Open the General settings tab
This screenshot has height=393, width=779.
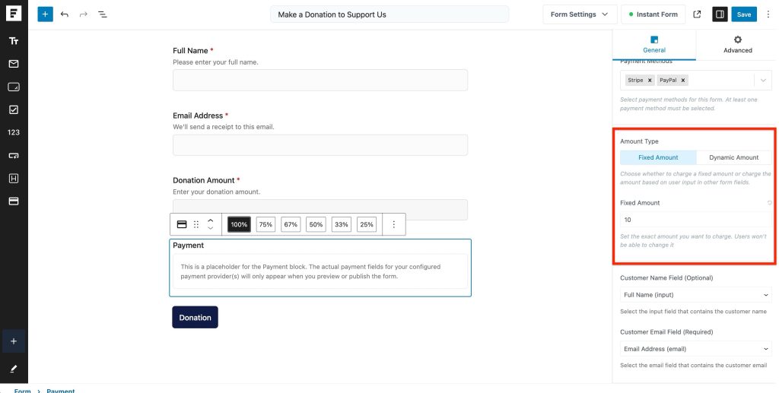click(x=654, y=45)
